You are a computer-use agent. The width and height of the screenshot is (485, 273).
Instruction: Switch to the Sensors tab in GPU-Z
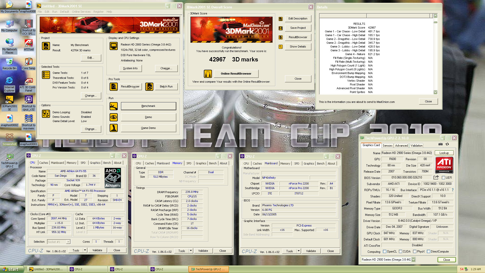(387, 146)
